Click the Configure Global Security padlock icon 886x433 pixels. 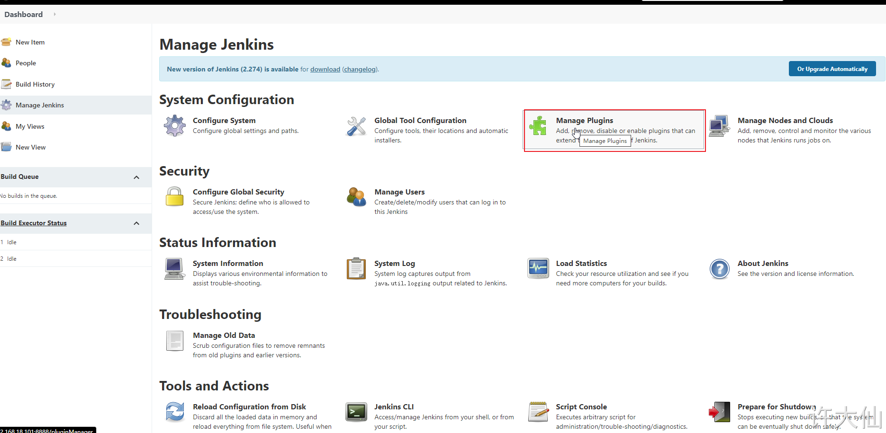pos(174,196)
